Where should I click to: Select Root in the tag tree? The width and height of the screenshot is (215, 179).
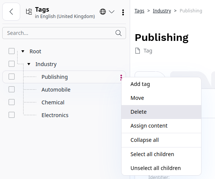click(x=36, y=51)
